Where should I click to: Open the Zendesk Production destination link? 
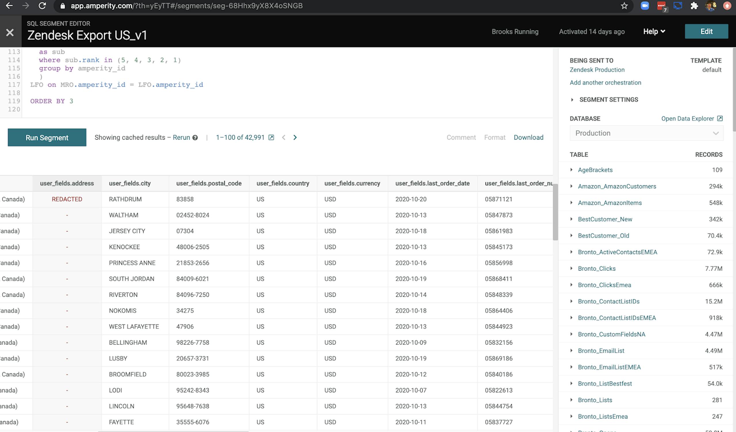coord(597,70)
